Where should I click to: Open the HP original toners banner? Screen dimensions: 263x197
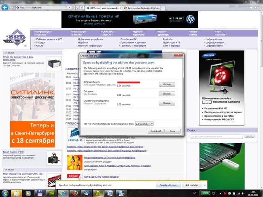tap(129, 20)
